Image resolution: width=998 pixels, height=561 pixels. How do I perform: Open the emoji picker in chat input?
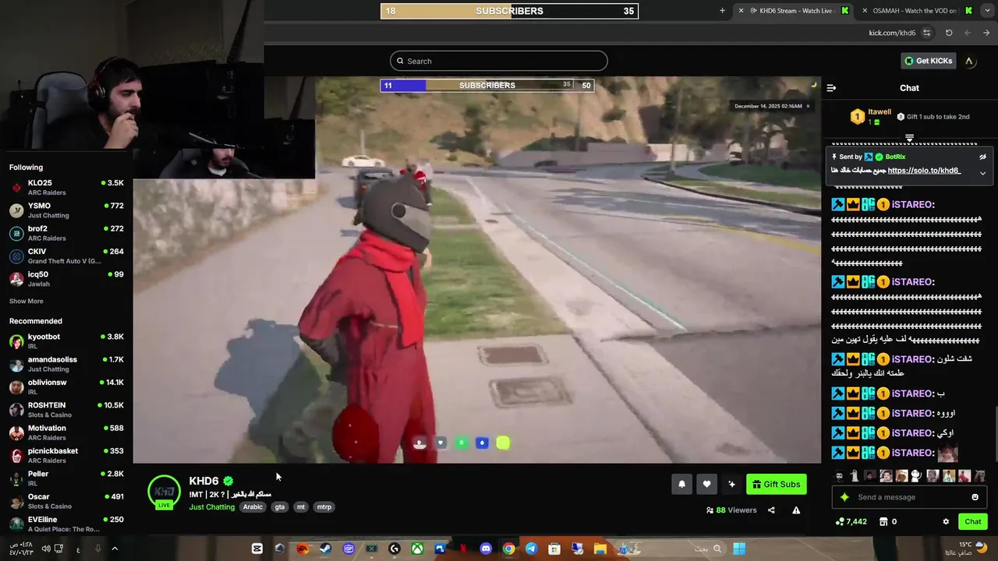tap(975, 497)
